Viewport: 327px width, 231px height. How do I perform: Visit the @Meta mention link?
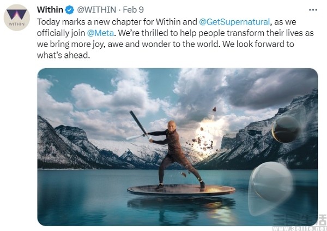(100, 33)
